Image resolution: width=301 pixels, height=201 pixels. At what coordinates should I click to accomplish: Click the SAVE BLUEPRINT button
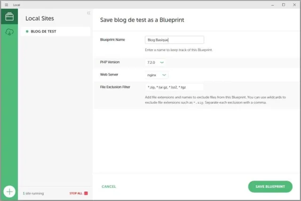pos(270,186)
